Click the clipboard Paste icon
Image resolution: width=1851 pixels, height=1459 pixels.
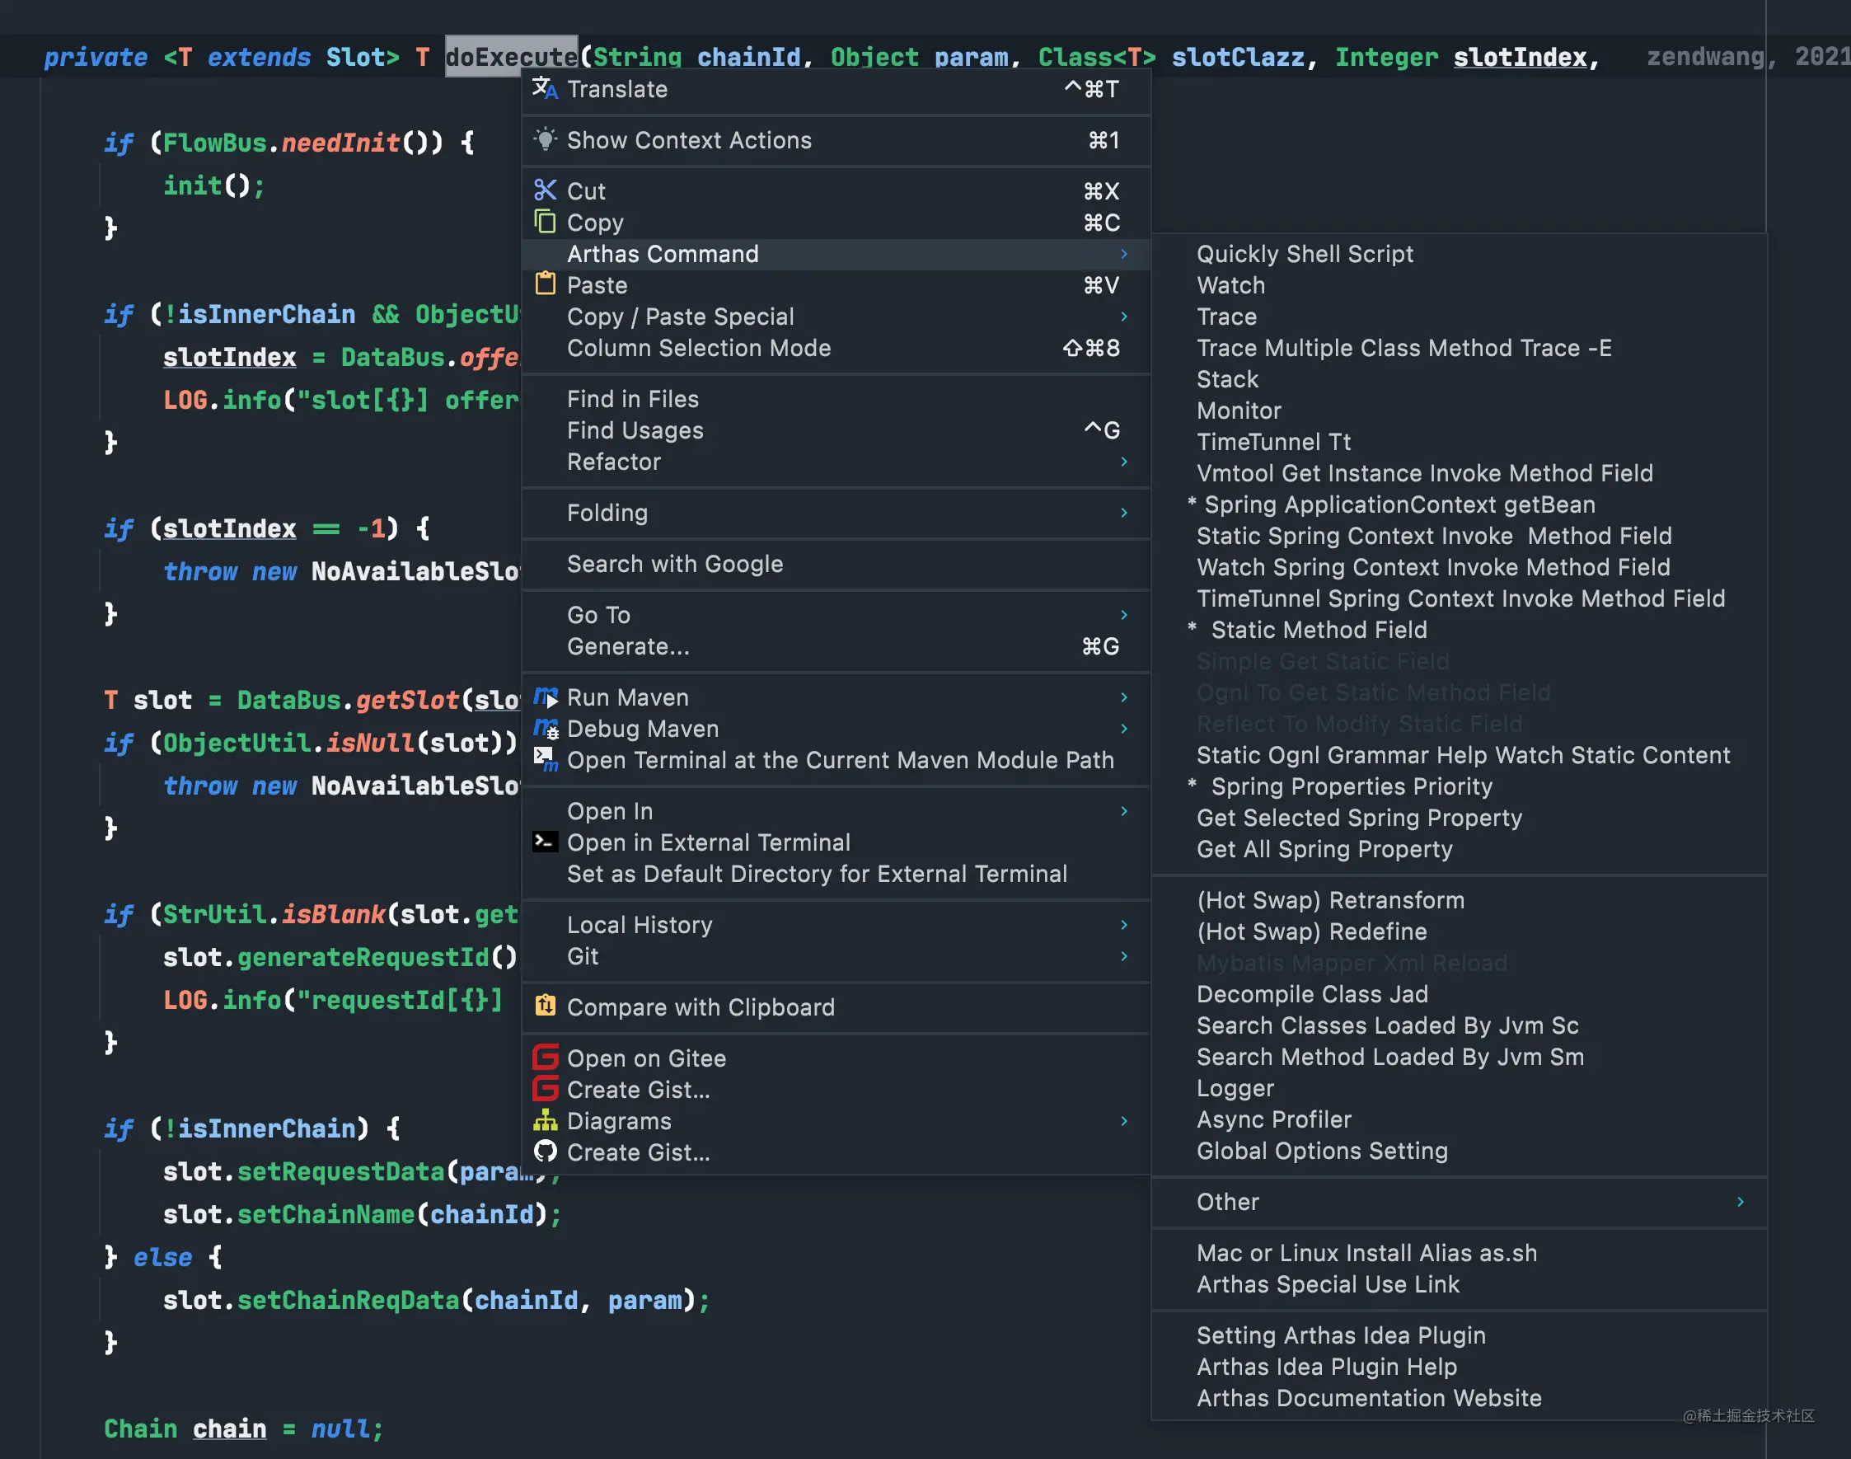tap(545, 284)
